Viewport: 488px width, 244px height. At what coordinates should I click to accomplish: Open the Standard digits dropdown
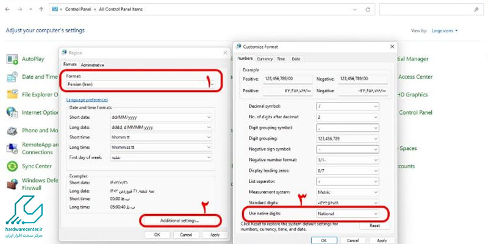[348, 203]
